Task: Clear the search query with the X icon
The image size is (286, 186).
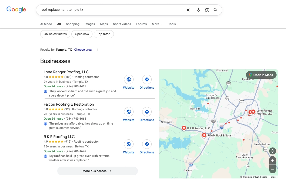Action: pyautogui.click(x=188, y=10)
